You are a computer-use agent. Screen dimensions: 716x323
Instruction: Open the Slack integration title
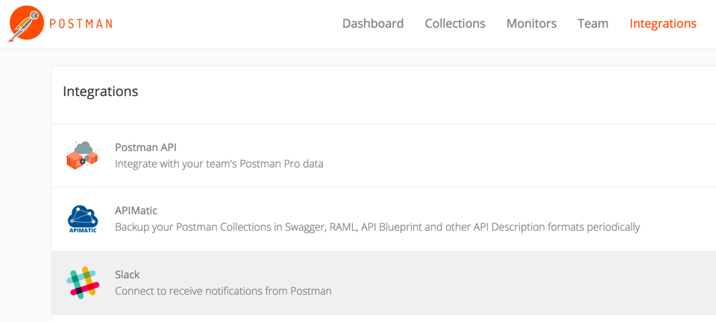click(128, 275)
